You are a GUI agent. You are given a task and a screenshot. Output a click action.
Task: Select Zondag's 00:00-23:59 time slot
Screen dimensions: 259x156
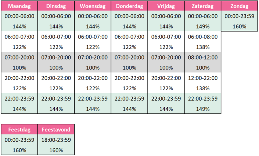tap(240, 17)
